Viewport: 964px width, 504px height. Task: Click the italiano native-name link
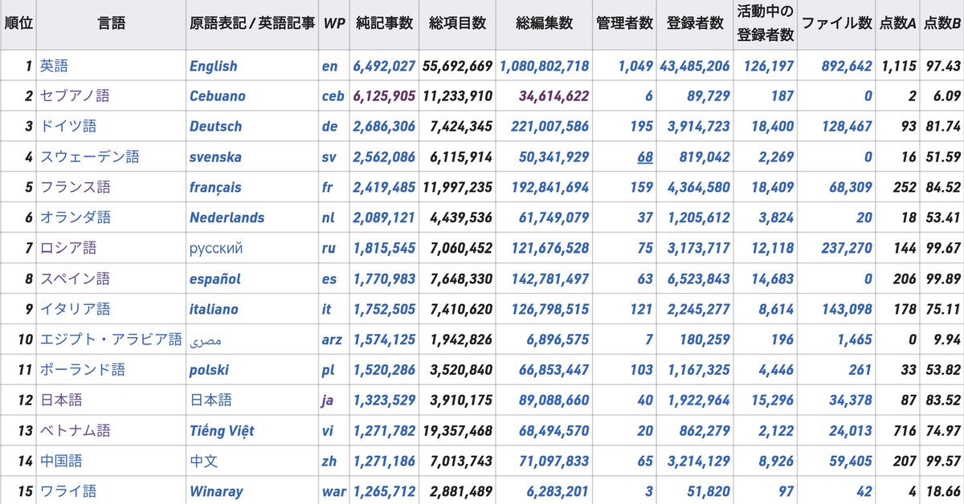(x=214, y=309)
